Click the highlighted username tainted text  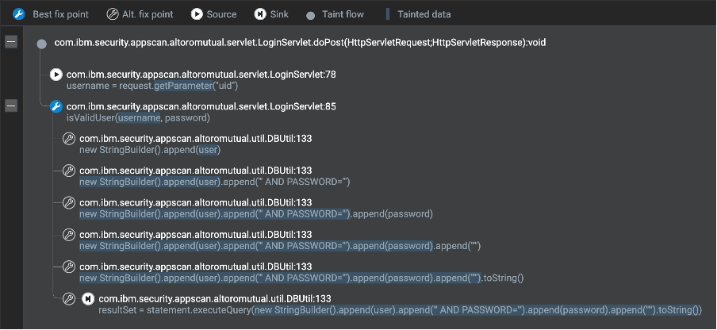click(x=140, y=118)
